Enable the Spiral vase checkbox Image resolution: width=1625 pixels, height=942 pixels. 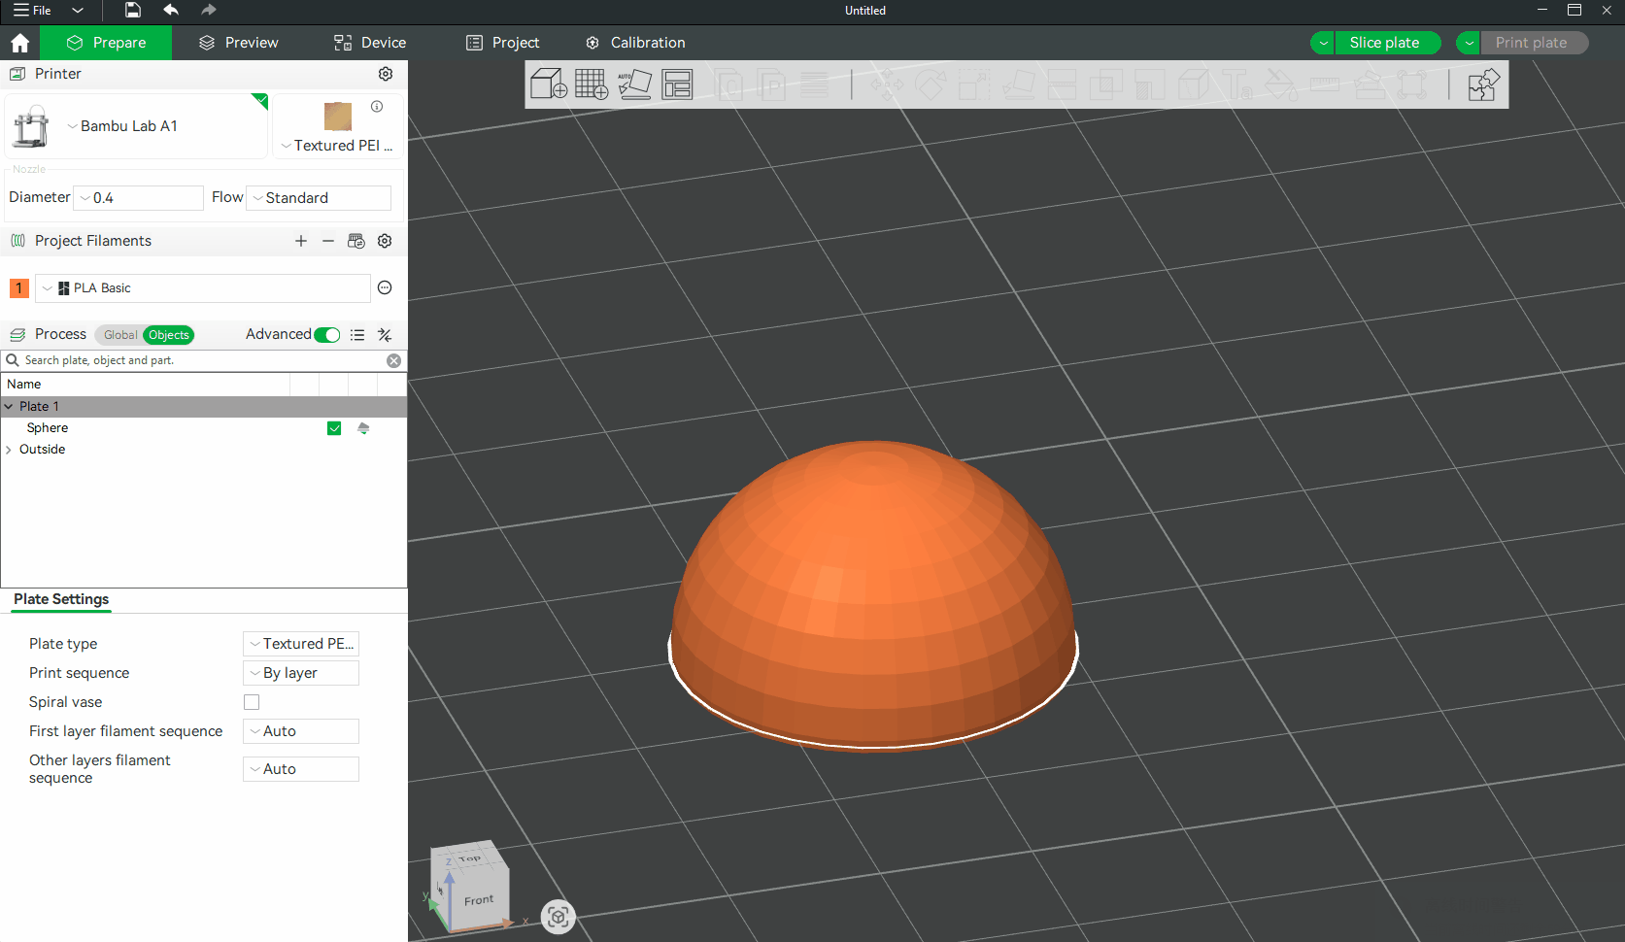tap(252, 702)
